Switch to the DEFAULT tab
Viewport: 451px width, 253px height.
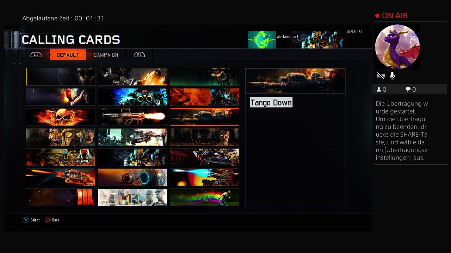tap(68, 55)
